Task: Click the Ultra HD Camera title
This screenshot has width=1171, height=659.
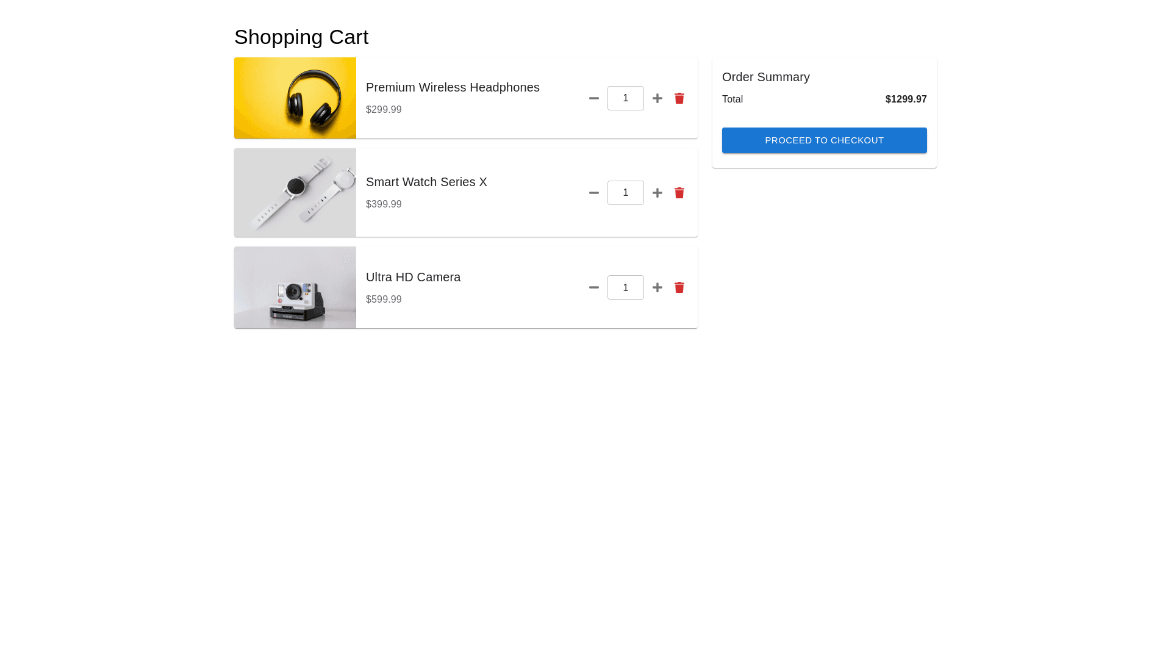Action: [413, 277]
